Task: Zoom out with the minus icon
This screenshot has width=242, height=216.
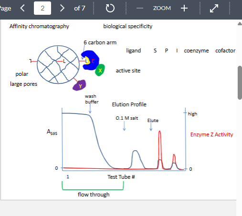Action: pos(140,8)
